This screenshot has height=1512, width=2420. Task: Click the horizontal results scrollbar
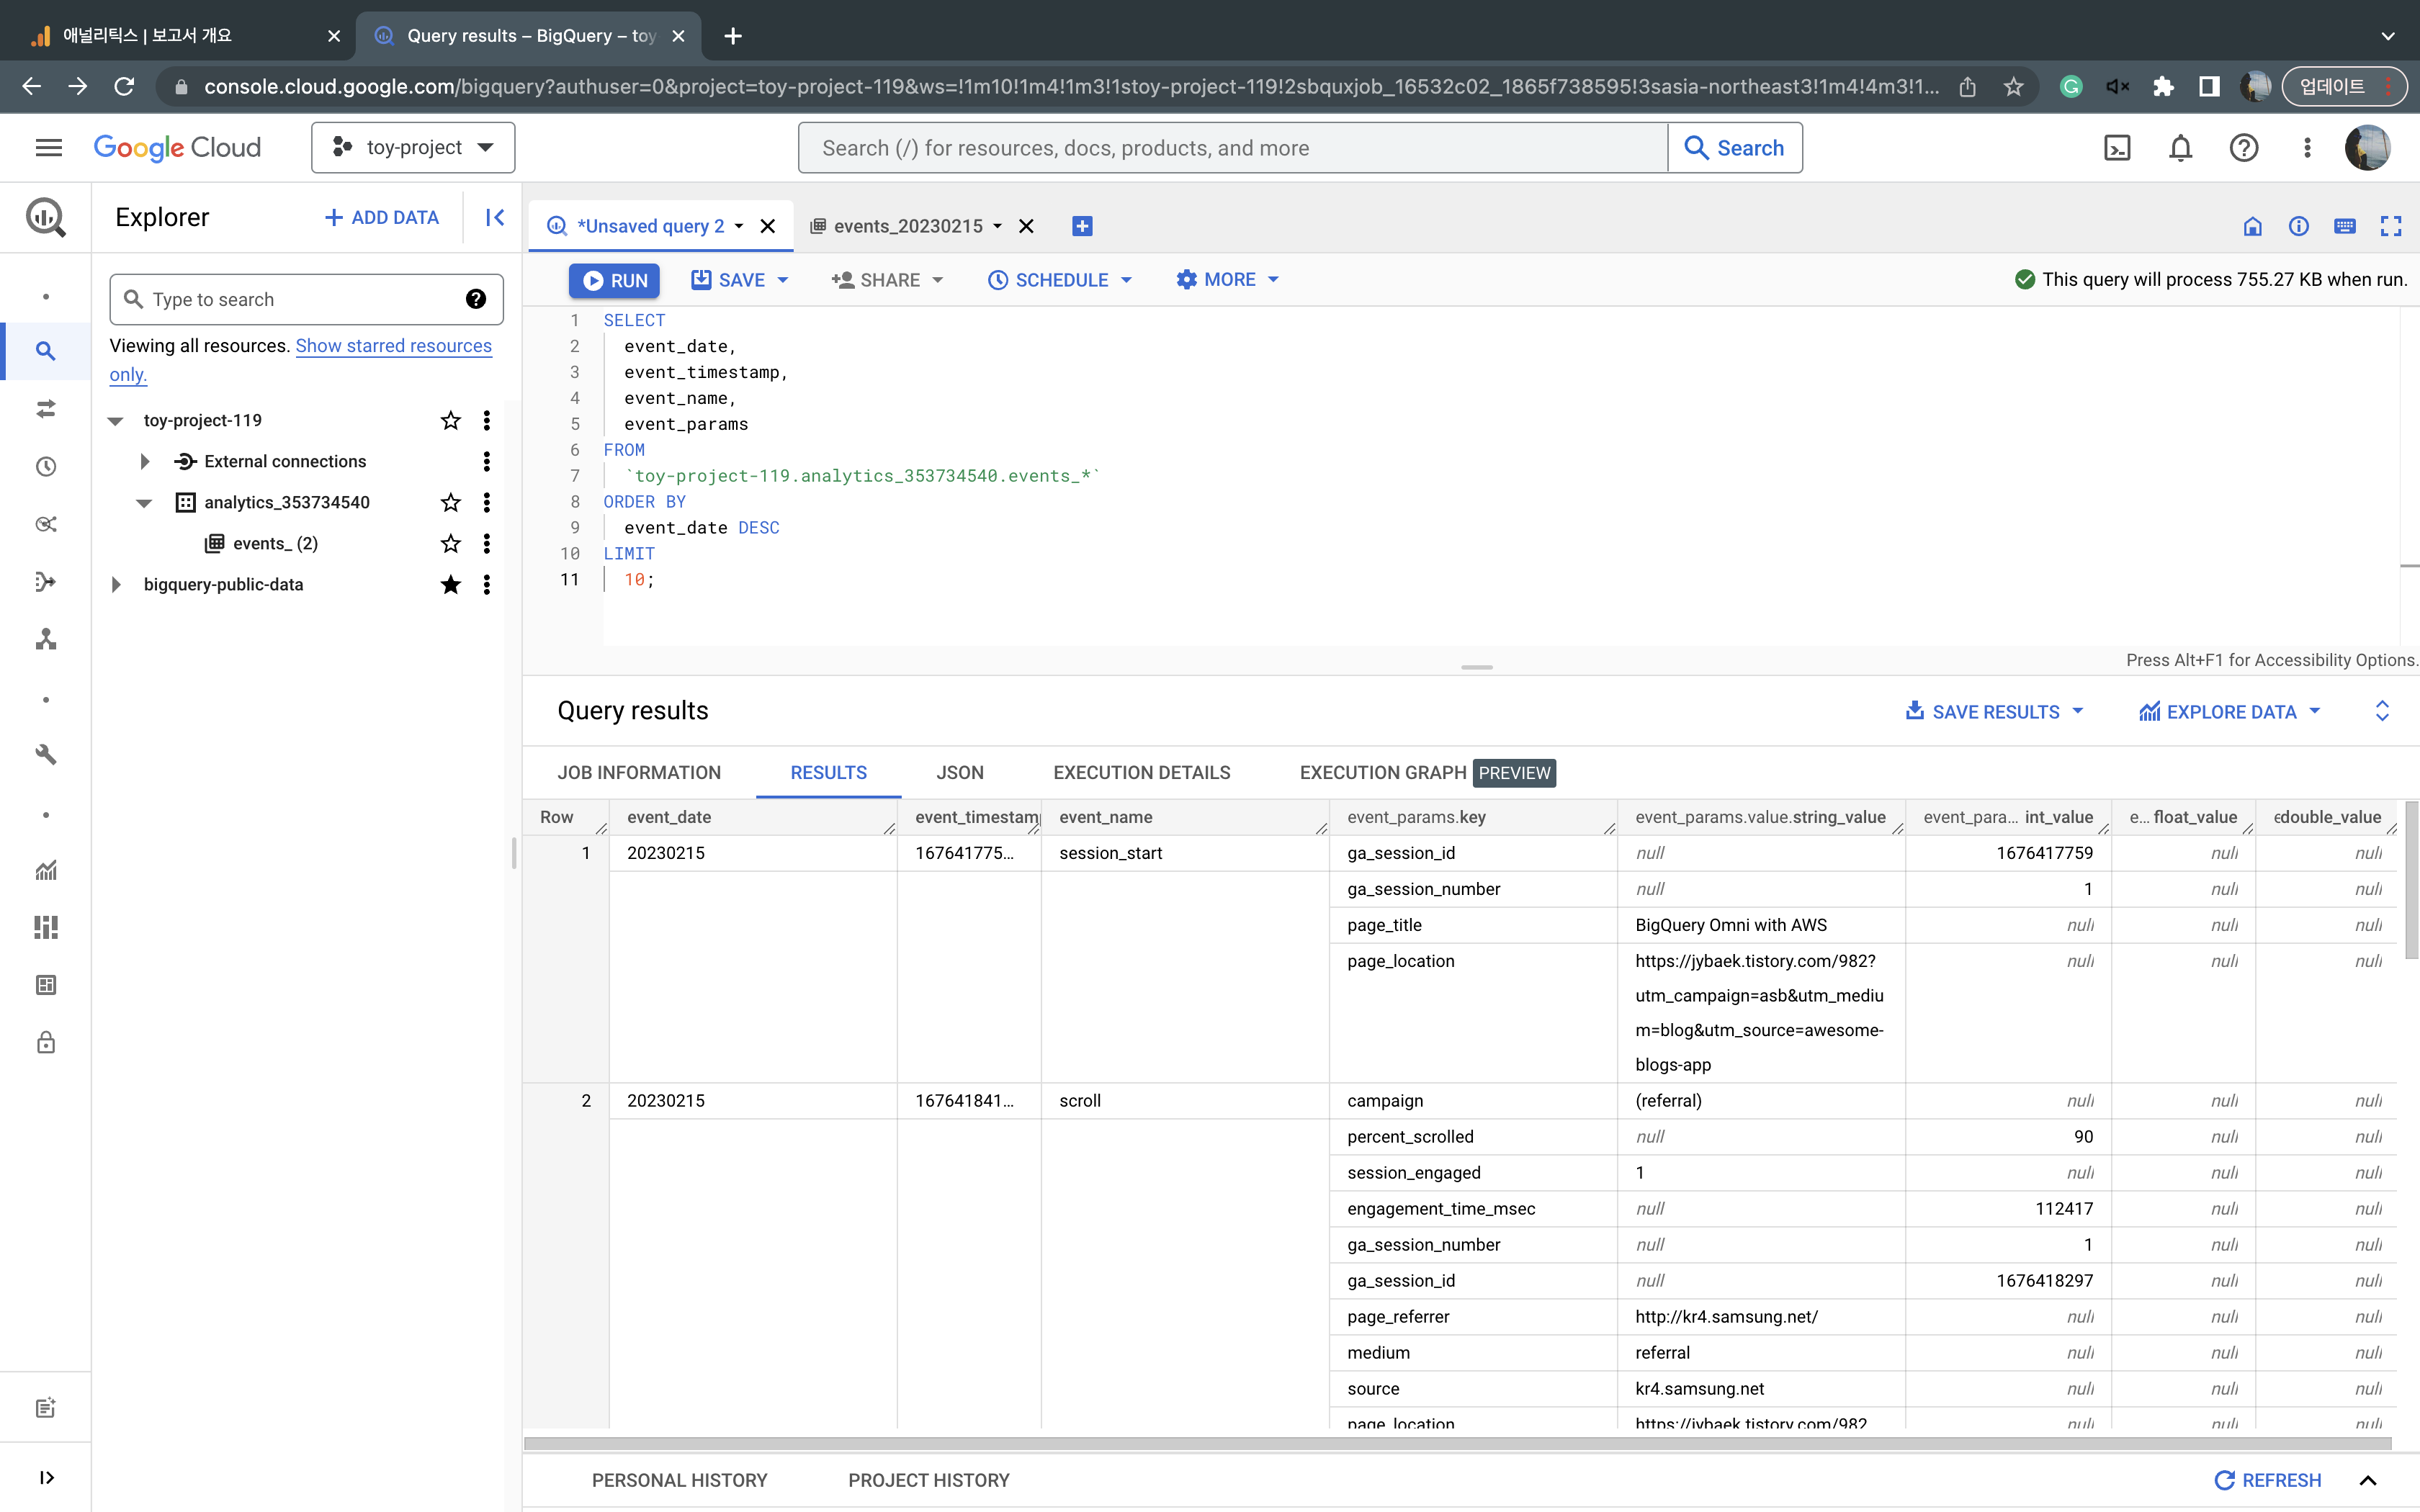click(x=1456, y=1443)
